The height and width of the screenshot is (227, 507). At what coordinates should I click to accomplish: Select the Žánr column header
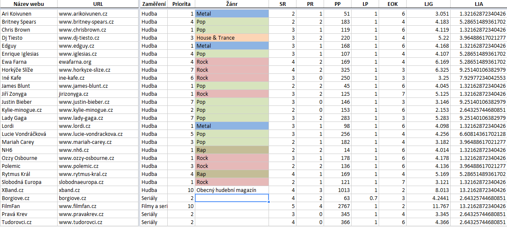[x=232, y=4]
